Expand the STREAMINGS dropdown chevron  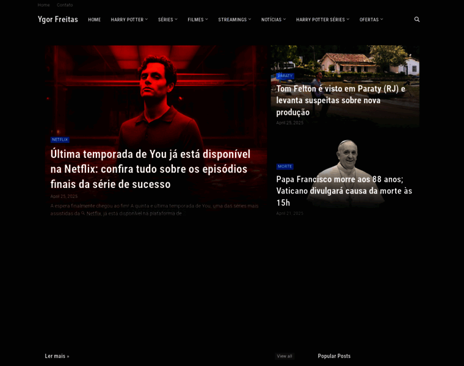(250, 20)
